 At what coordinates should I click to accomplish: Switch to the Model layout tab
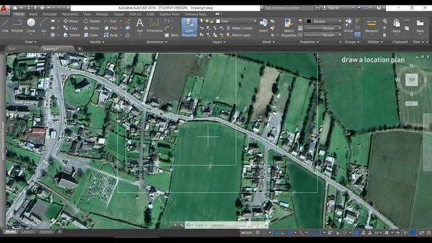coord(11,232)
